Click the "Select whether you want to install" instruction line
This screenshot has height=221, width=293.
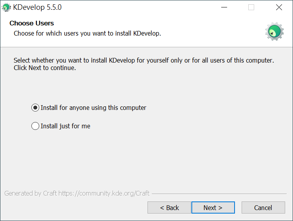(144, 61)
